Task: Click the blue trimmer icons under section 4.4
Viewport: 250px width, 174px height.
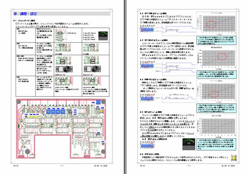Action: tap(147, 99)
